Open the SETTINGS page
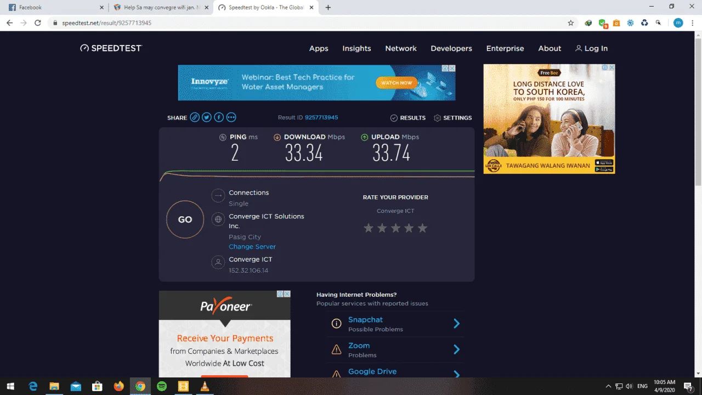Image resolution: width=702 pixels, height=395 pixels. pos(453,118)
